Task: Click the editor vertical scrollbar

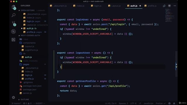Action: click(176, 64)
